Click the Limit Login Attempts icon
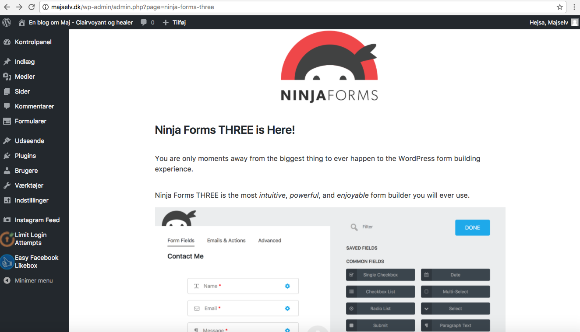The width and height of the screenshot is (580, 332). (x=7, y=239)
